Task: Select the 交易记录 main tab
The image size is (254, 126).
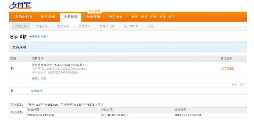Action: coord(71,17)
